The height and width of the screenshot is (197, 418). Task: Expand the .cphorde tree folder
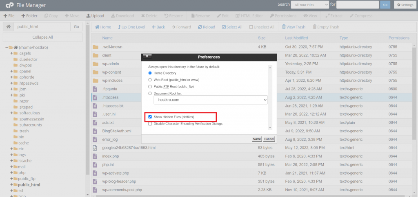[11, 77]
